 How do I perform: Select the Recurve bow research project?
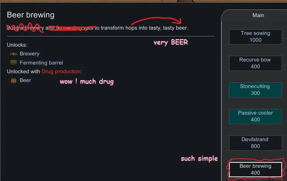pyautogui.click(x=255, y=63)
